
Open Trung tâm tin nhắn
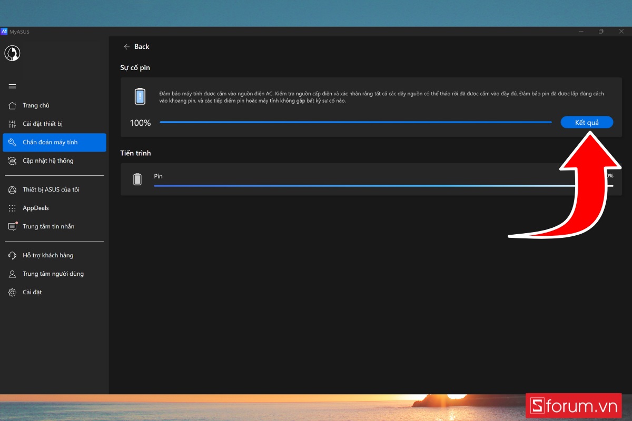pos(54,226)
